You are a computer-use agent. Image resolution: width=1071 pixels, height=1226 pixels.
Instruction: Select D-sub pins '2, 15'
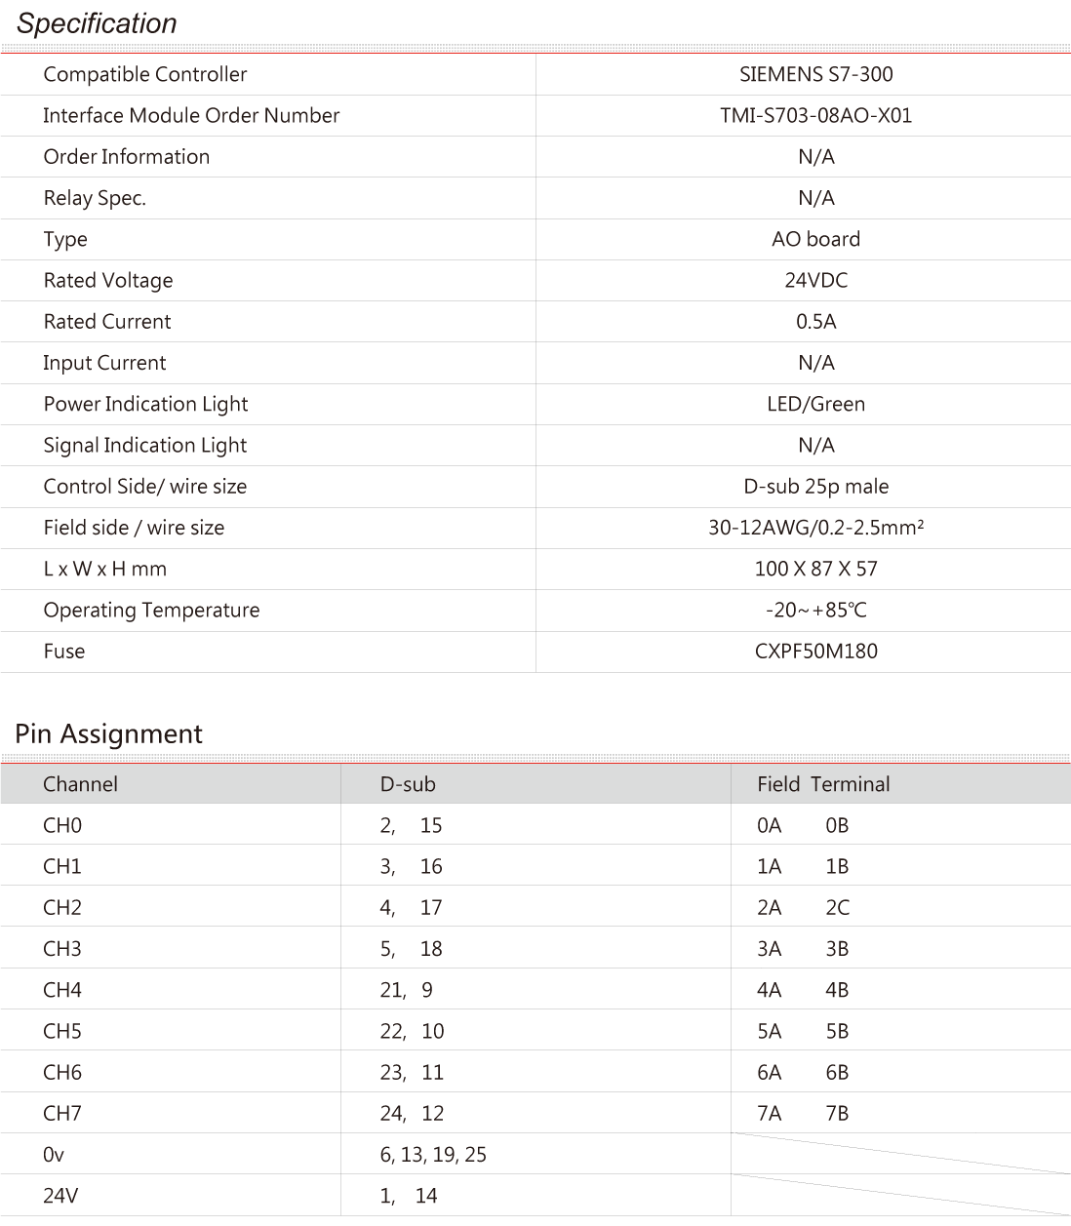click(x=411, y=825)
